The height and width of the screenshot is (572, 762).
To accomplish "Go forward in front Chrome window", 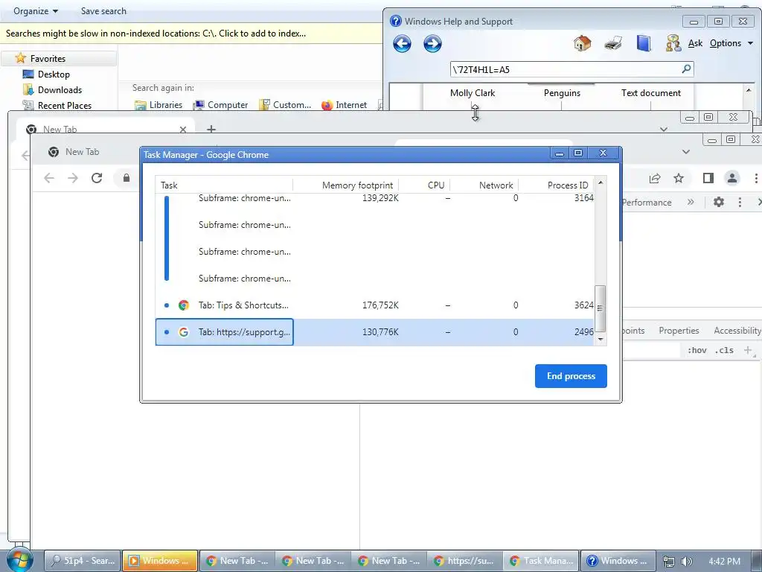I will click(73, 178).
